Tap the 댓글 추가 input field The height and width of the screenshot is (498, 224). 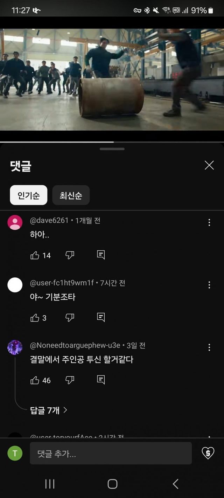tap(111, 453)
